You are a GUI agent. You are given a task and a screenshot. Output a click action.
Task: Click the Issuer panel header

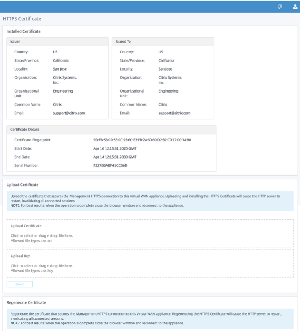pos(57,42)
